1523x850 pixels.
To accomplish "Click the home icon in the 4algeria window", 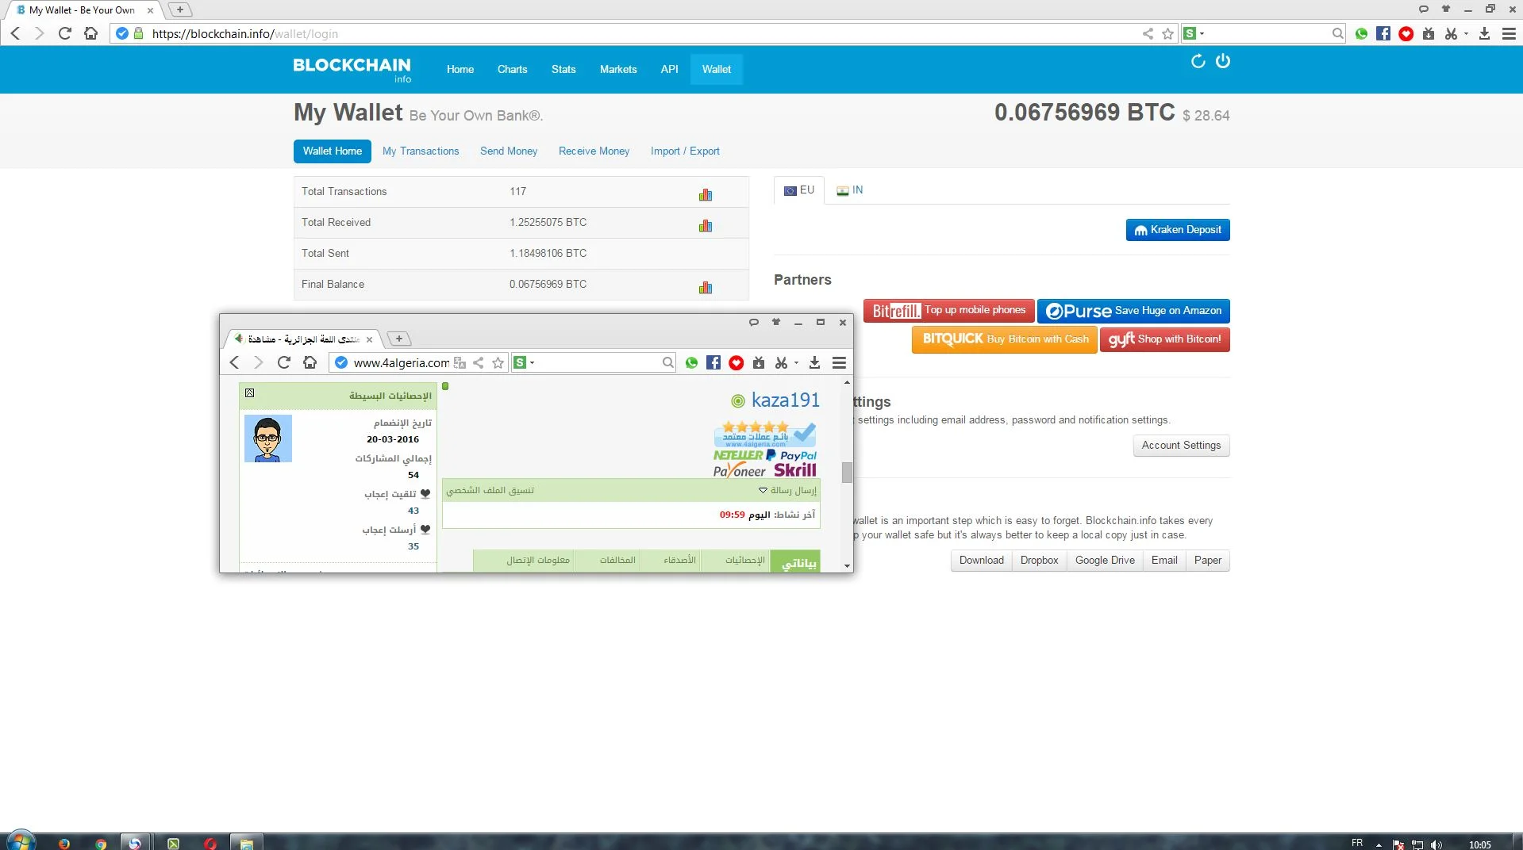I will 310,362.
